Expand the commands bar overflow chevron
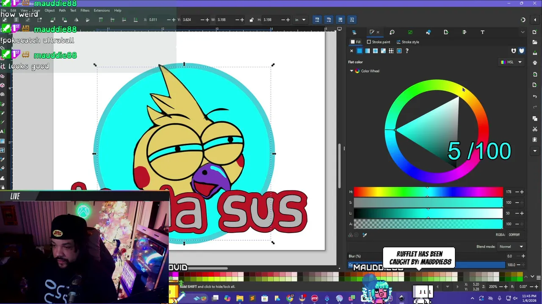The image size is (542, 304). pyautogui.click(x=535, y=151)
